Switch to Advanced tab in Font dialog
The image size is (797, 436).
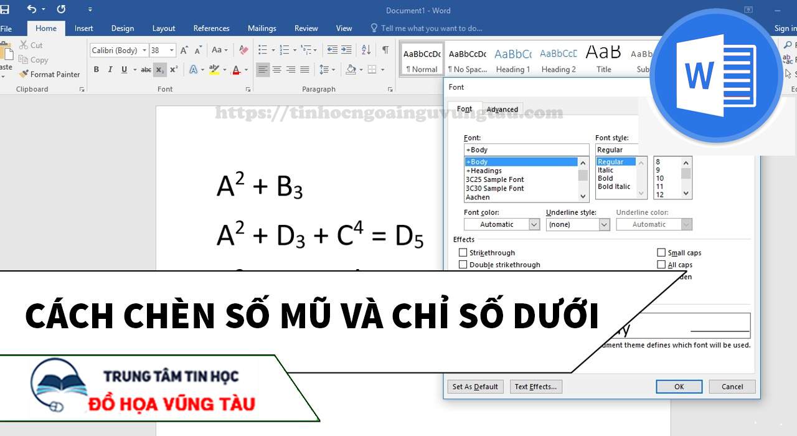pyautogui.click(x=502, y=109)
